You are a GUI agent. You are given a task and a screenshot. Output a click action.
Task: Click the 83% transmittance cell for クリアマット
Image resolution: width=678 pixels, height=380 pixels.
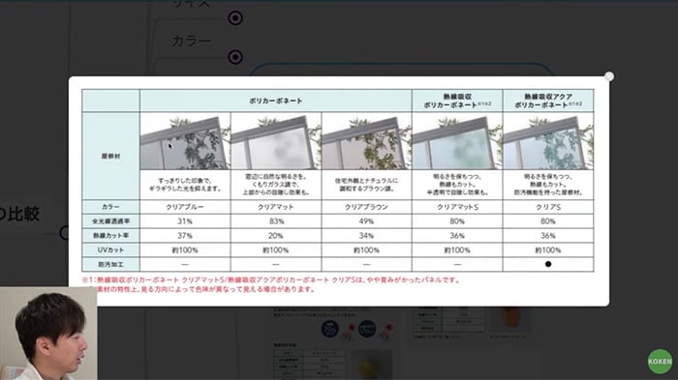276,221
